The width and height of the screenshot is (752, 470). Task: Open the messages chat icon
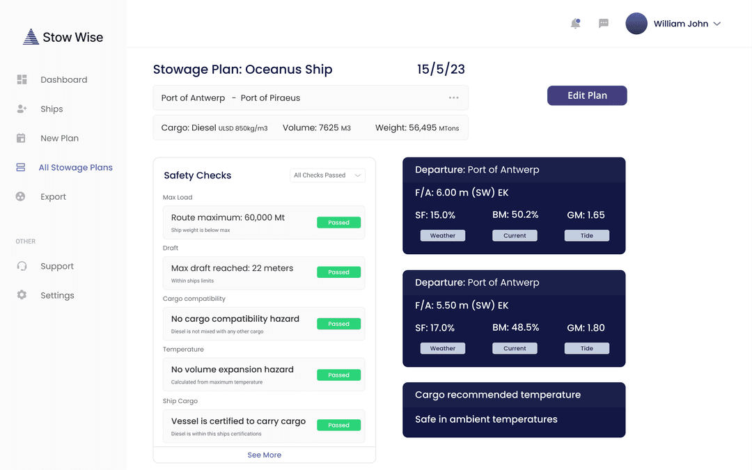click(603, 23)
